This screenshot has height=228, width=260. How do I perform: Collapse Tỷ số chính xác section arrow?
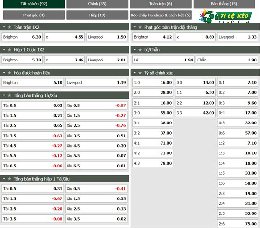coord(135,73)
